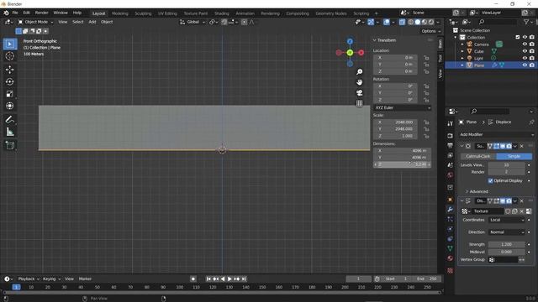Select the Scale tool
The image size is (538, 302).
click(9, 94)
